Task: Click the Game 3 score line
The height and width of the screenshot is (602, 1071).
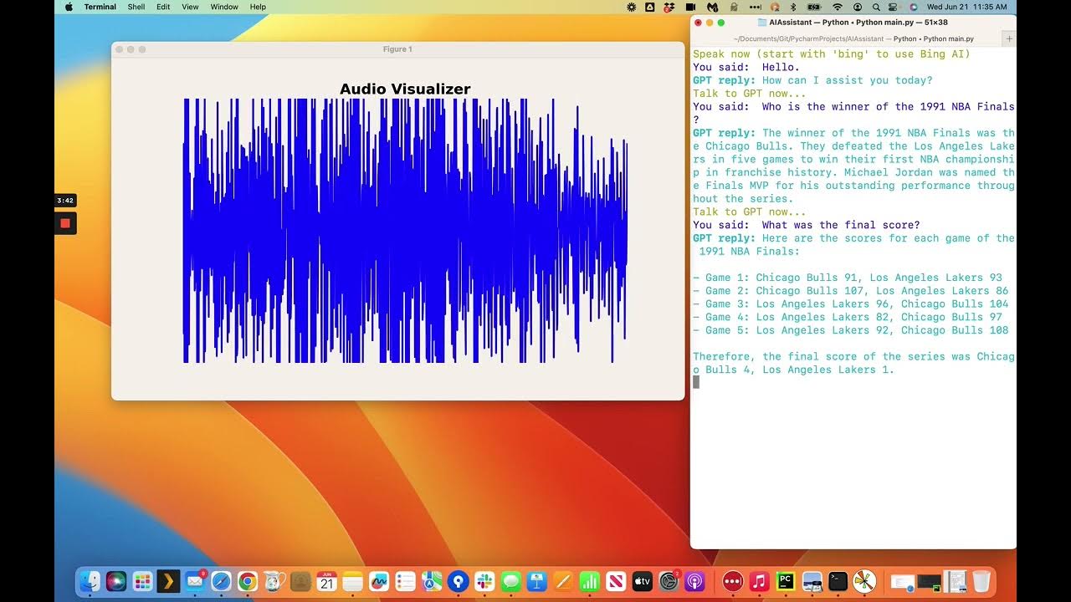Action: pyautogui.click(x=851, y=304)
